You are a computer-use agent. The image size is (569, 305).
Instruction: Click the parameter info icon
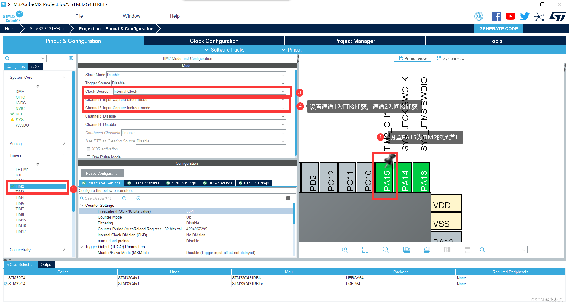pyautogui.click(x=288, y=198)
